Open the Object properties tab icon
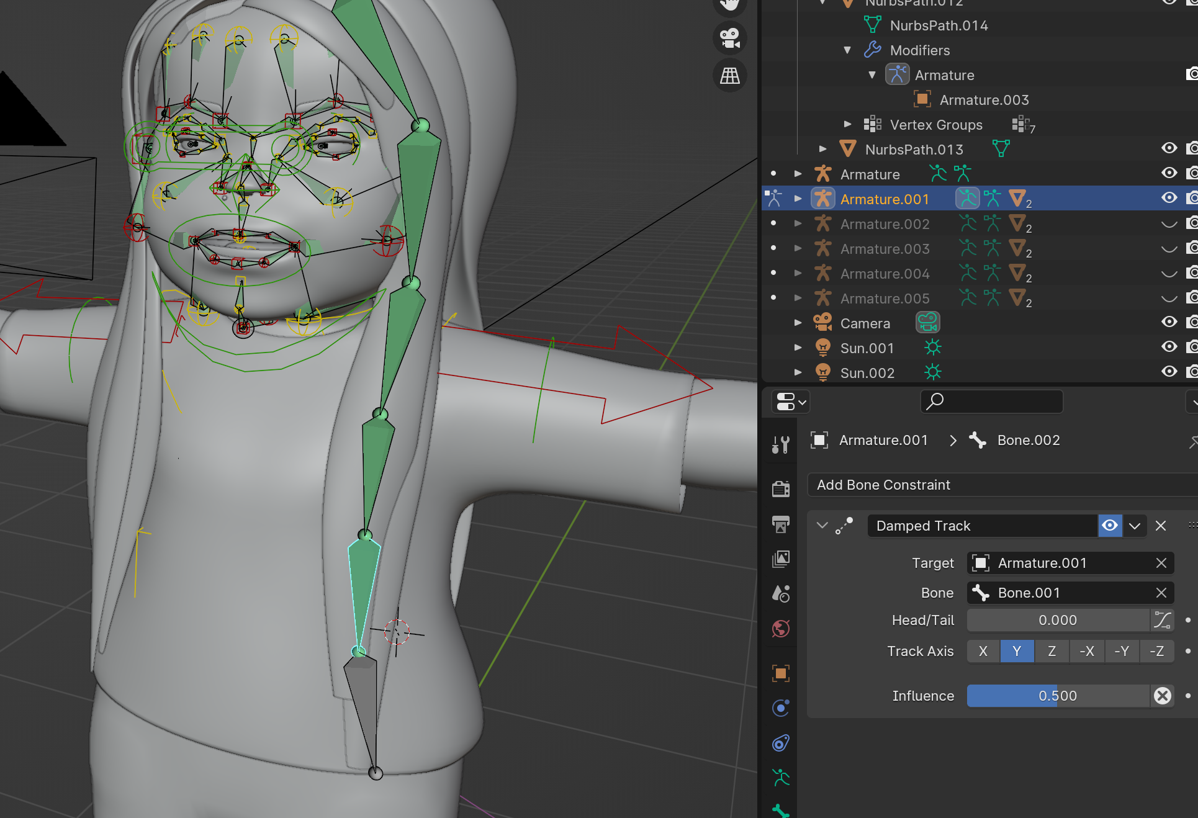The image size is (1198, 818). pyautogui.click(x=781, y=673)
